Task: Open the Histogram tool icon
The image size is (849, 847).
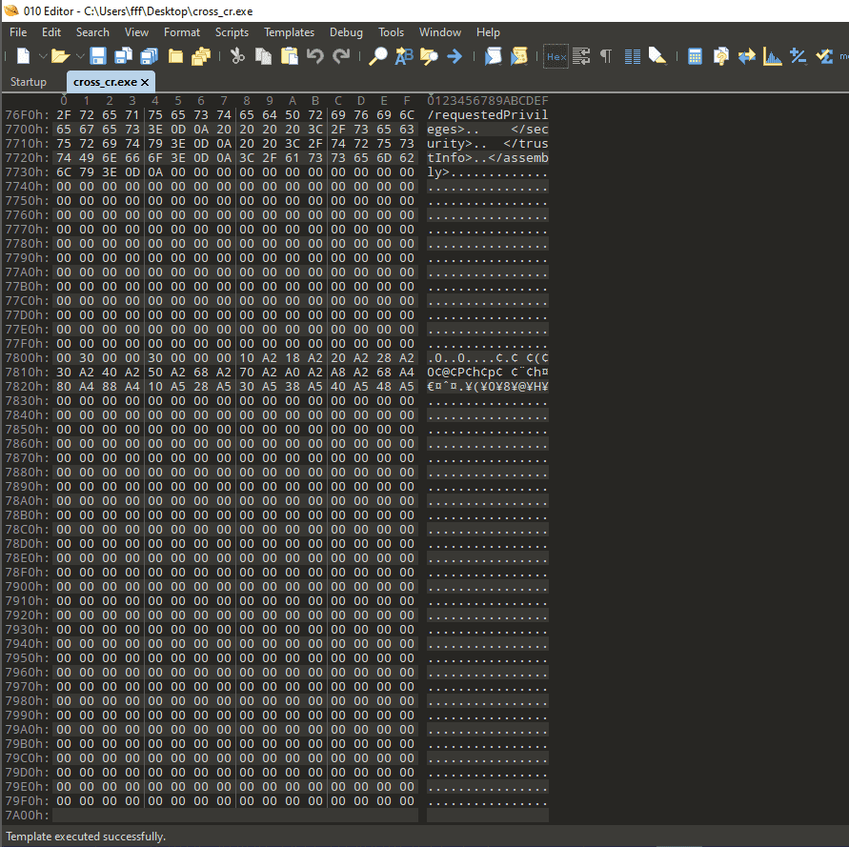Action: coord(773,56)
